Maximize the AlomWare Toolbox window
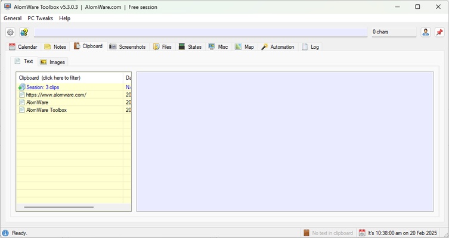The width and height of the screenshot is (449, 238). coord(418,7)
